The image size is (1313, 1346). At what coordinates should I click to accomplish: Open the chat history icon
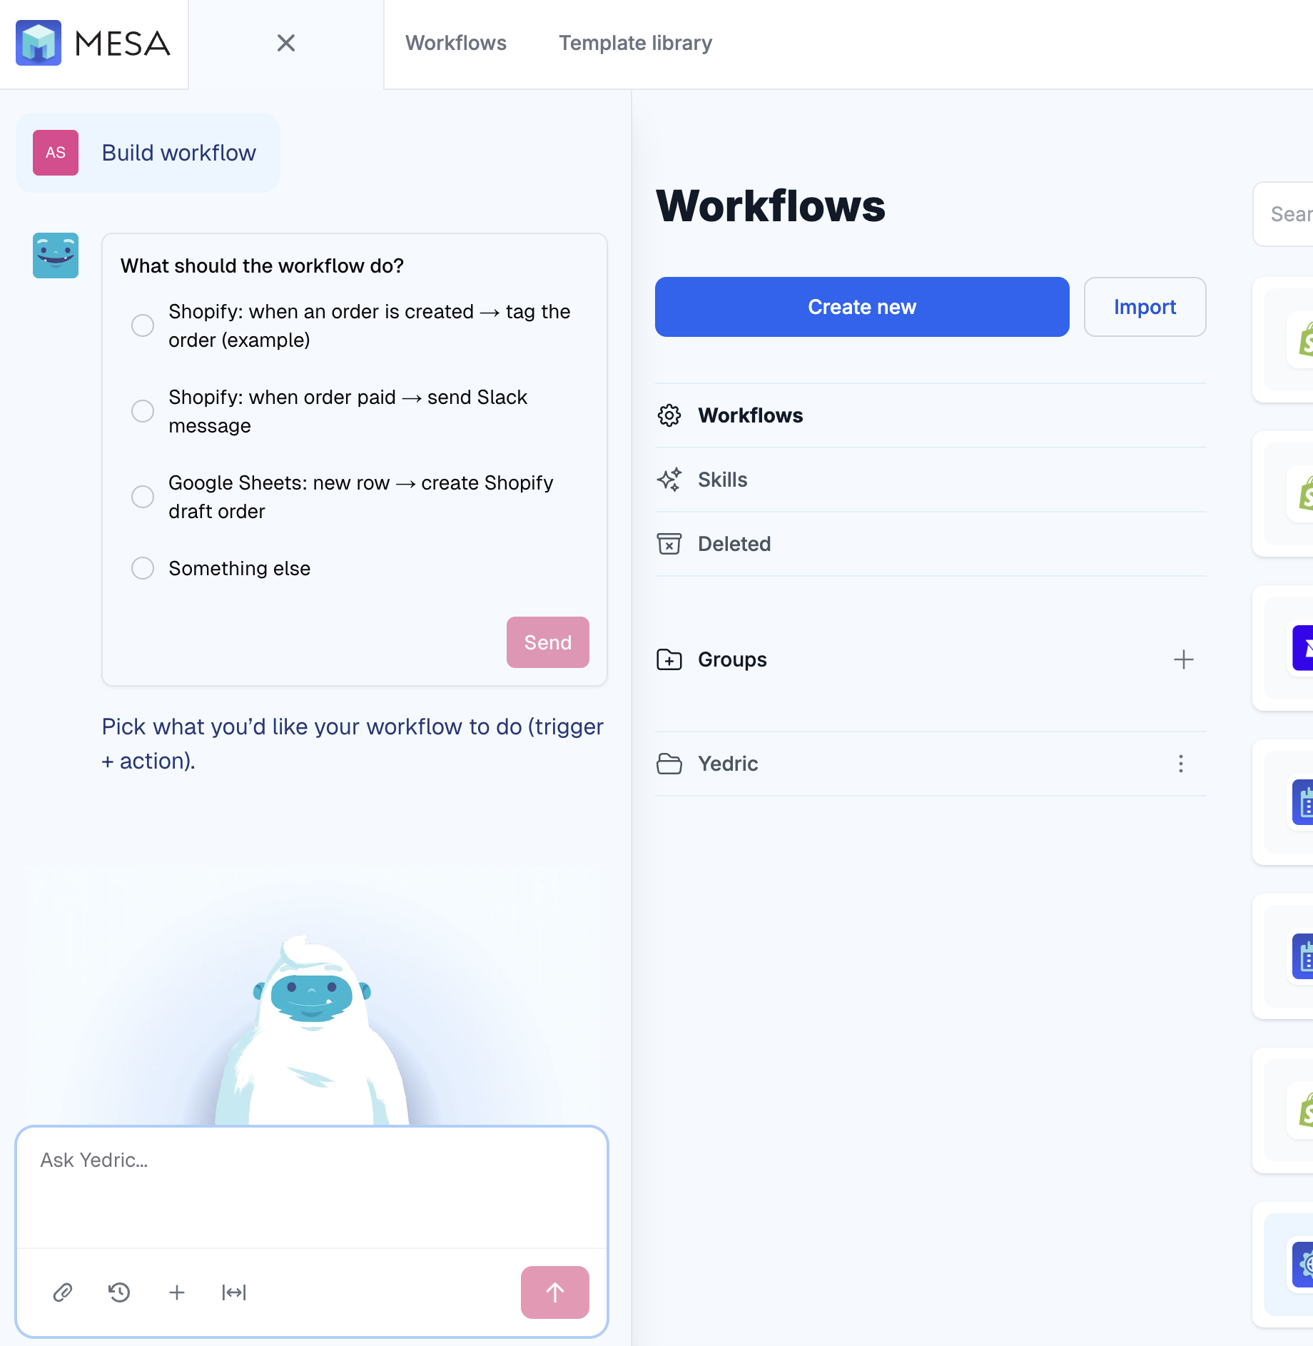point(119,1292)
